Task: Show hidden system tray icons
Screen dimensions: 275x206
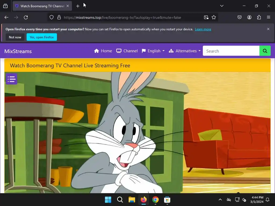Action: 220,200
